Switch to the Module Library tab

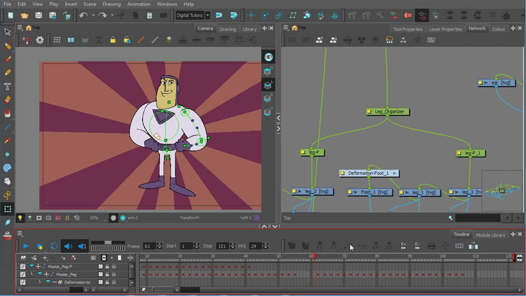point(491,235)
